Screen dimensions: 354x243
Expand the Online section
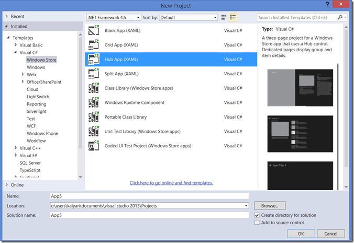pos(7,184)
